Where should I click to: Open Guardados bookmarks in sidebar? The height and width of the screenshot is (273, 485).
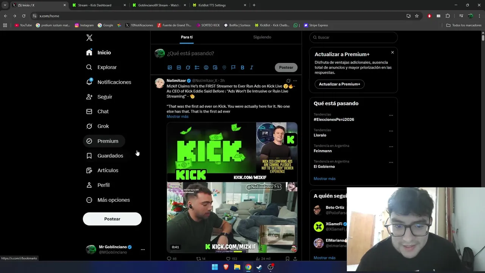click(105, 156)
